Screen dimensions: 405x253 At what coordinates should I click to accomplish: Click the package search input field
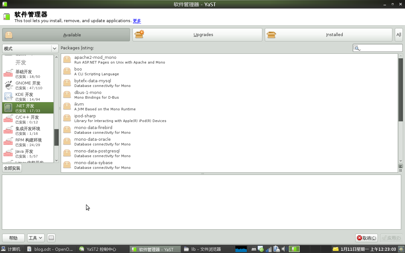(381, 48)
